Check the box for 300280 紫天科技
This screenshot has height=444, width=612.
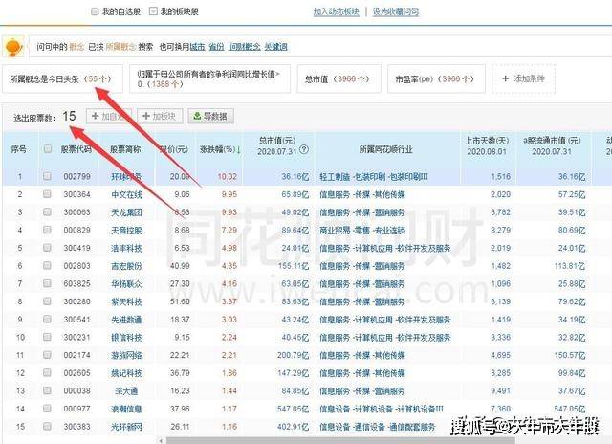pos(47,301)
